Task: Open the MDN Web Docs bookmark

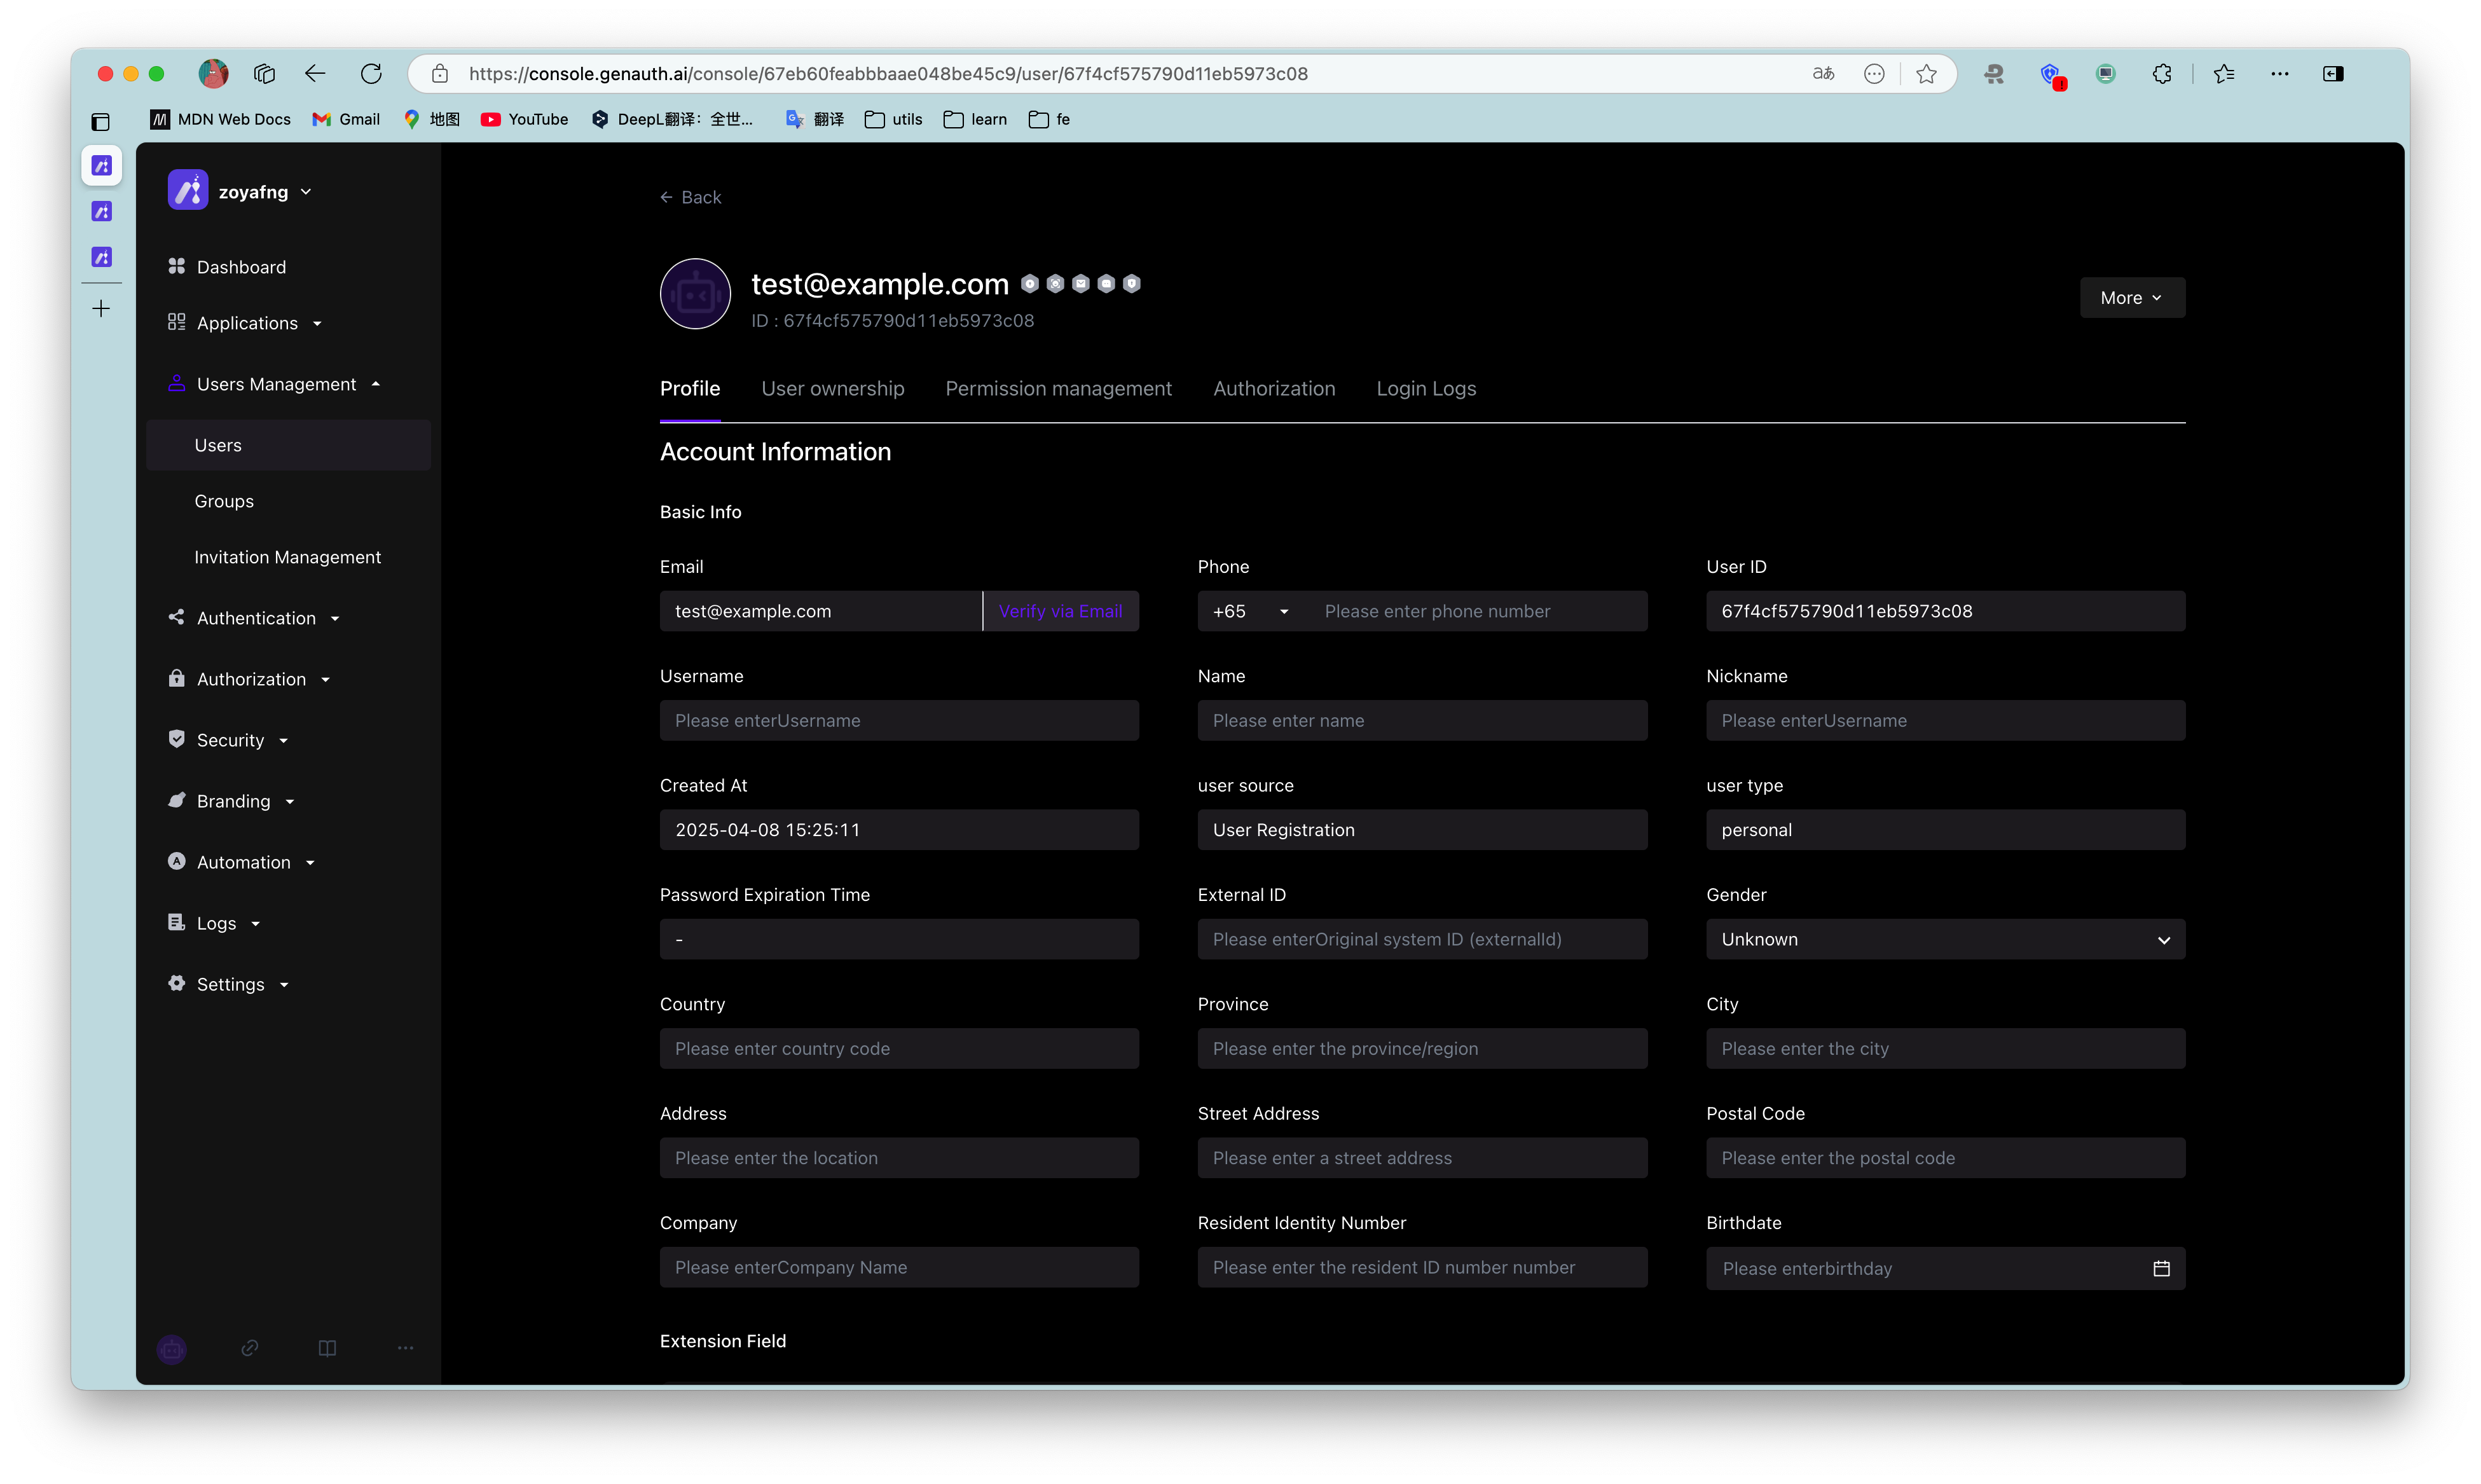Action: click(x=221, y=119)
